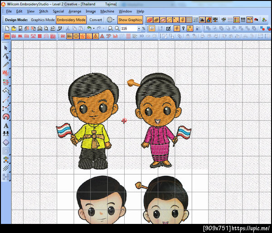272x233 pixels.
Task: Switch to Graphics Mode
Action: click(43, 20)
